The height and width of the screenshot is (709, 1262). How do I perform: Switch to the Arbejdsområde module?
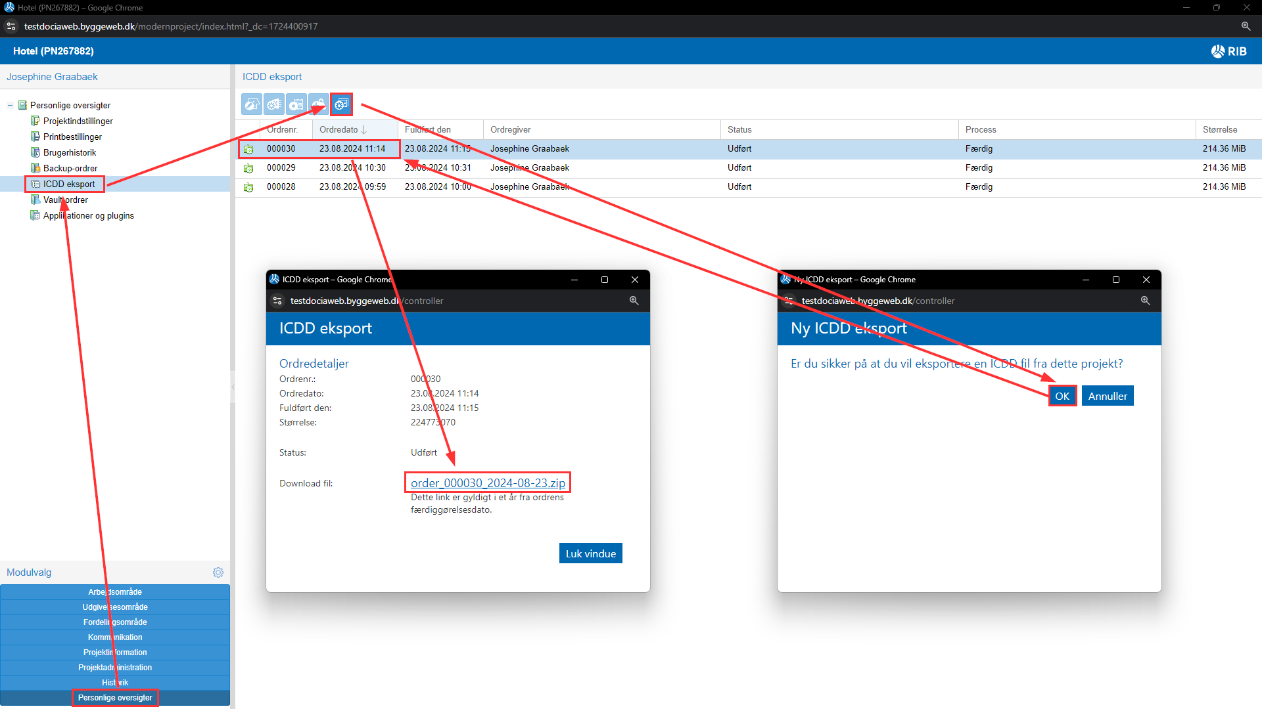pyautogui.click(x=115, y=592)
